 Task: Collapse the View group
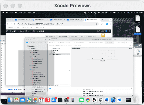29,70
